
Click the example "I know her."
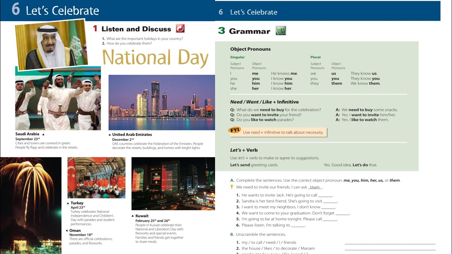pyautogui.click(x=281, y=89)
